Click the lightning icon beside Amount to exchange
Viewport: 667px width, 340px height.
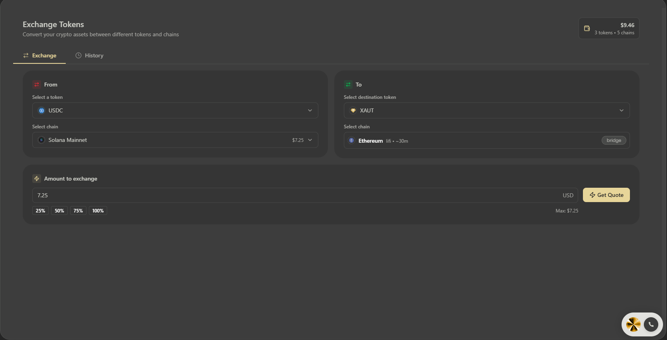pyautogui.click(x=37, y=179)
